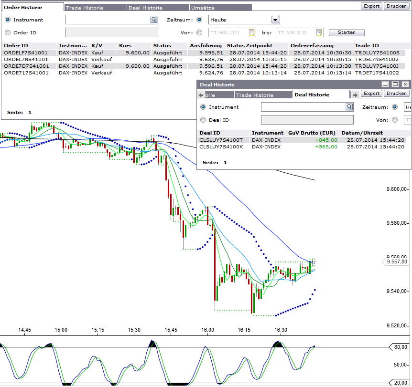The width and height of the screenshot is (412, 387).
Task: Open calendar picker for Von date
Action: (251, 32)
